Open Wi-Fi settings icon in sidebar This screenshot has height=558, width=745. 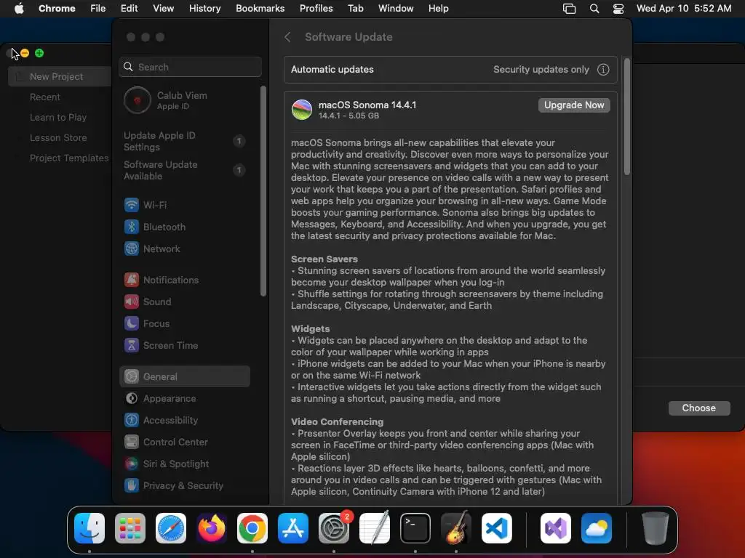pyautogui.click(x=132, y=205)
